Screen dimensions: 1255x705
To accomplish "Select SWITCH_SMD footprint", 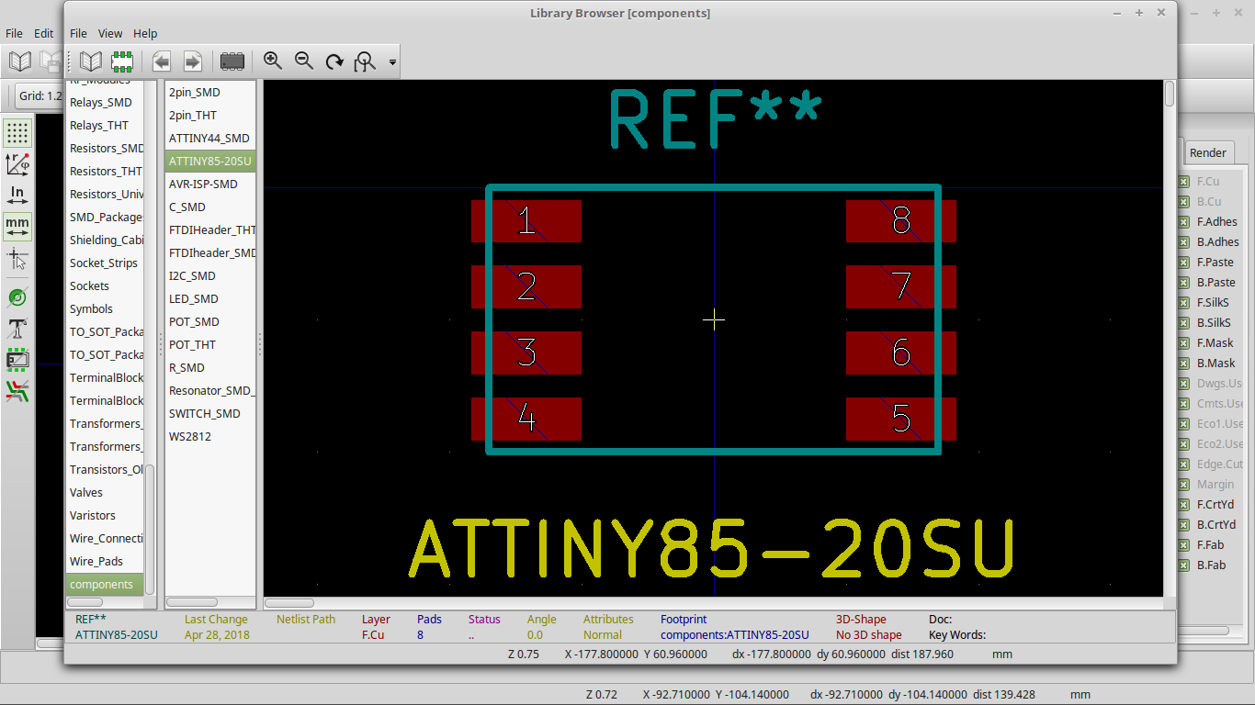I will click(x=210, y=414).
